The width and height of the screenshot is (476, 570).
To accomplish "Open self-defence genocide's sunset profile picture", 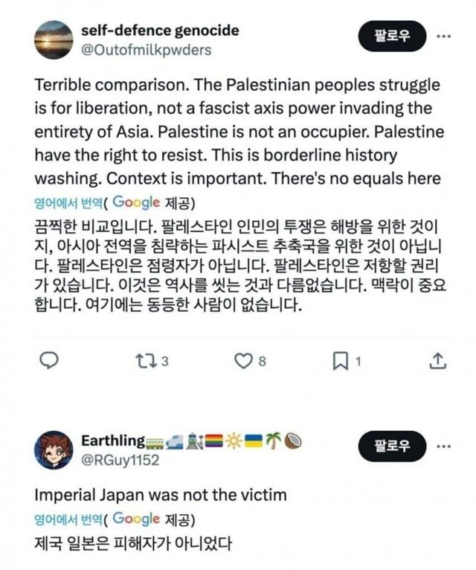I will (x=55, y=40).
